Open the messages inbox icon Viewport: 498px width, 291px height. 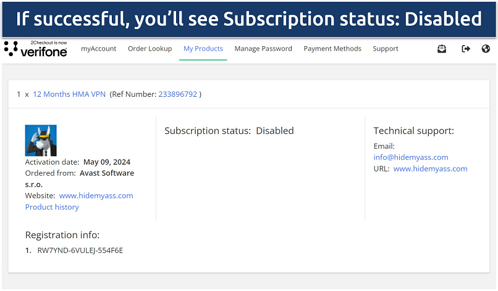[442, 49]
